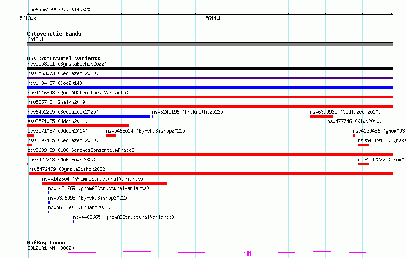Click the small blue nsv6245196 marker
Screen dimensions: 406x258
tap(153, 116)
